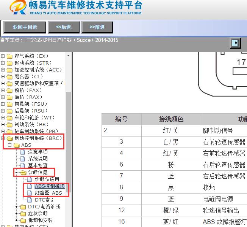247x227 pixels.
Task: Open the 基本检查 page
Action: coord(38,165)
